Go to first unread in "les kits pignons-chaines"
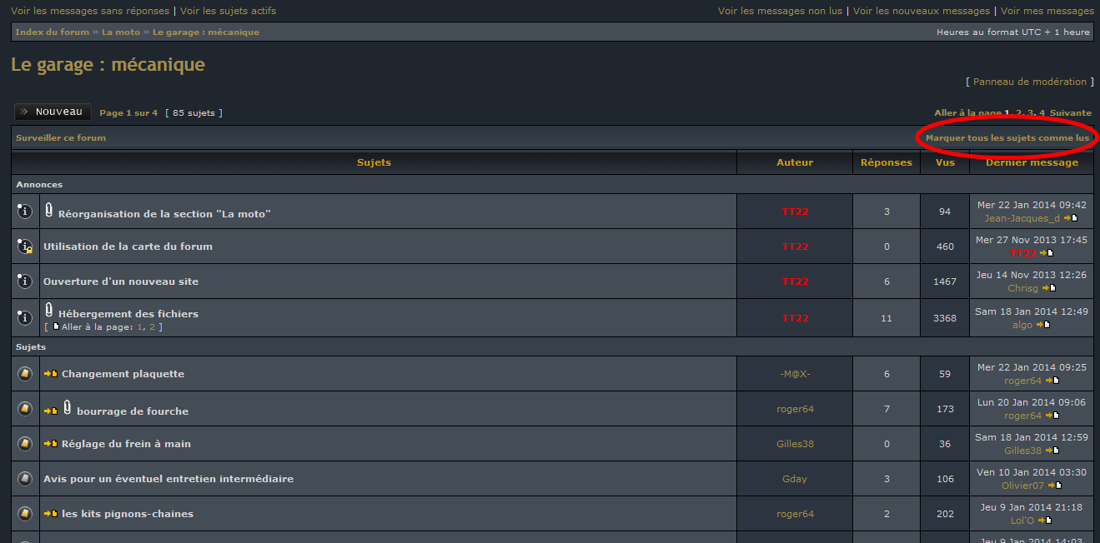The width and height of the screenshot is (1100, 543). point(51,514)
